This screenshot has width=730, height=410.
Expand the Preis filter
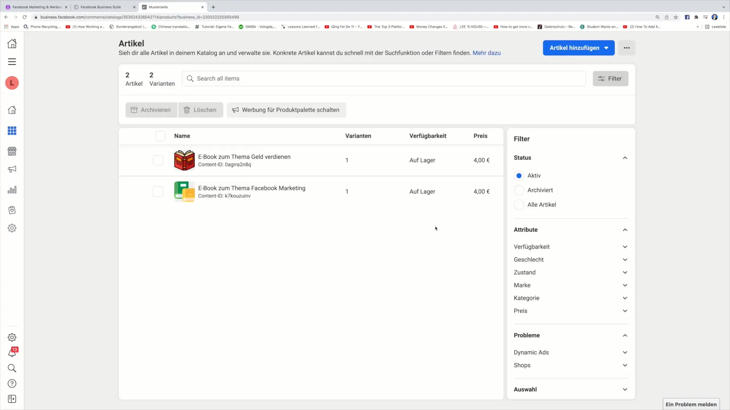click(x=625, y=311)
